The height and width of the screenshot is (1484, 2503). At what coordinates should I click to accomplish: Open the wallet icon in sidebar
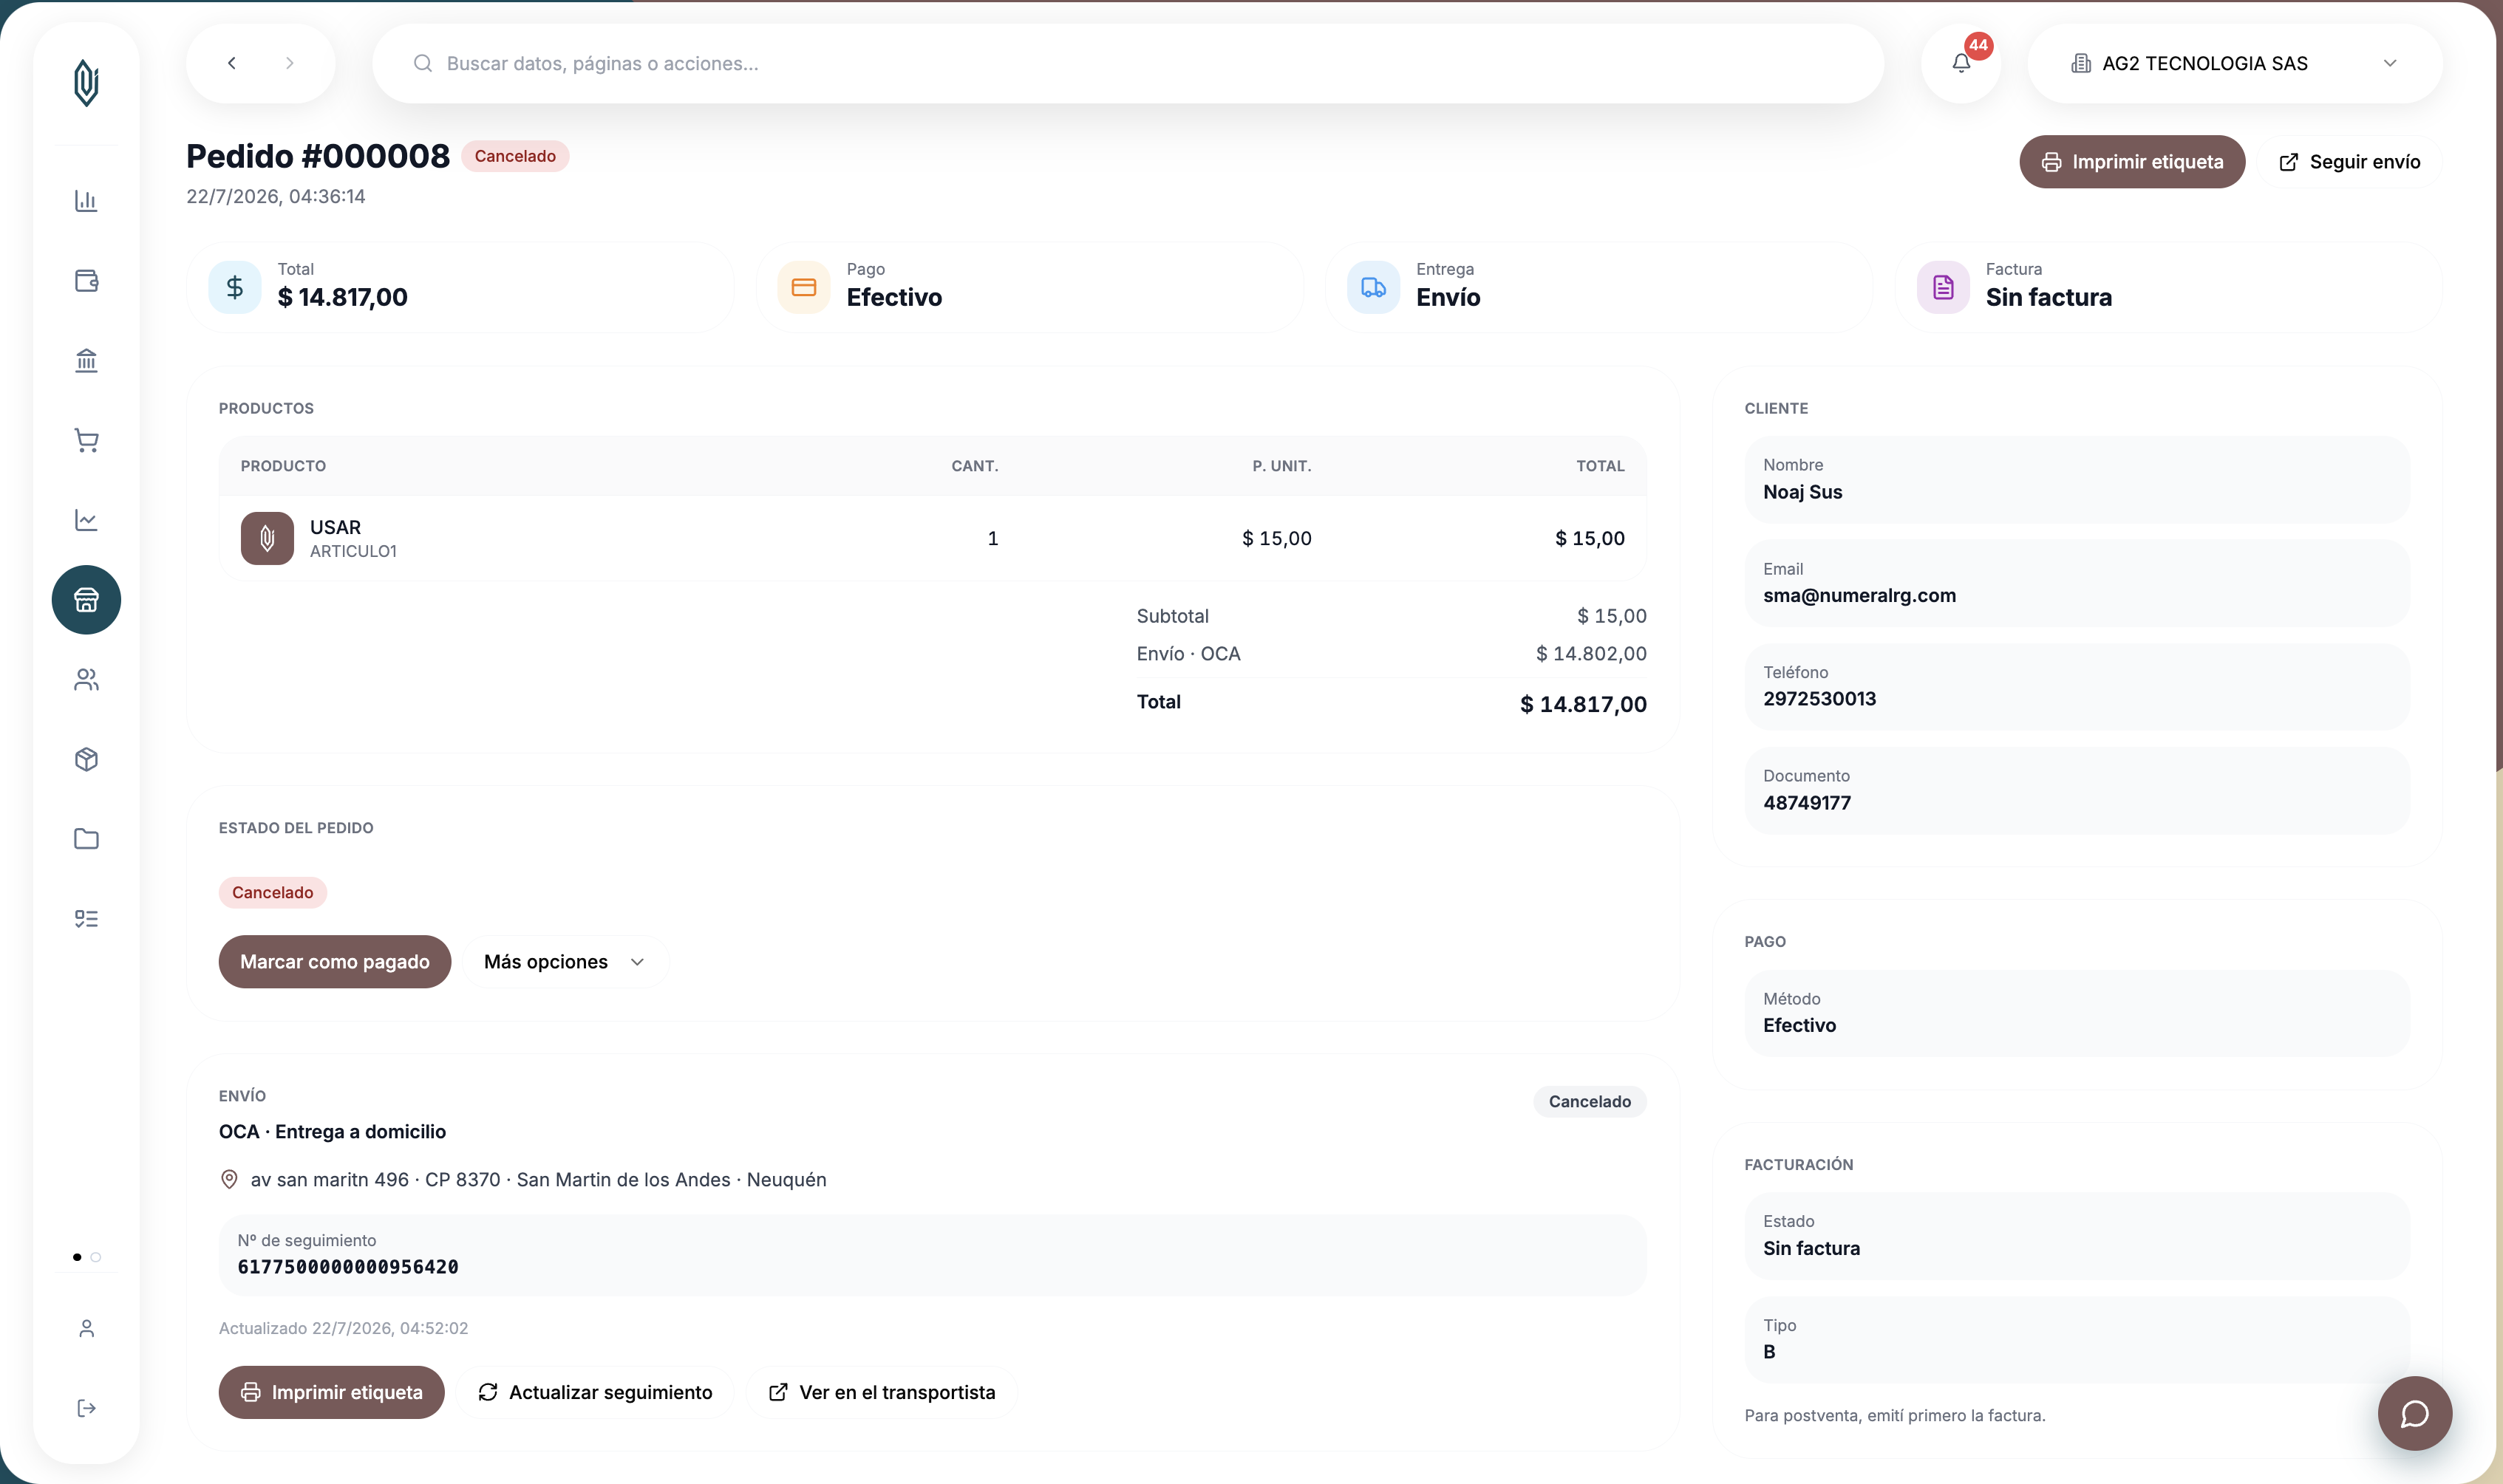coord(86,281)
